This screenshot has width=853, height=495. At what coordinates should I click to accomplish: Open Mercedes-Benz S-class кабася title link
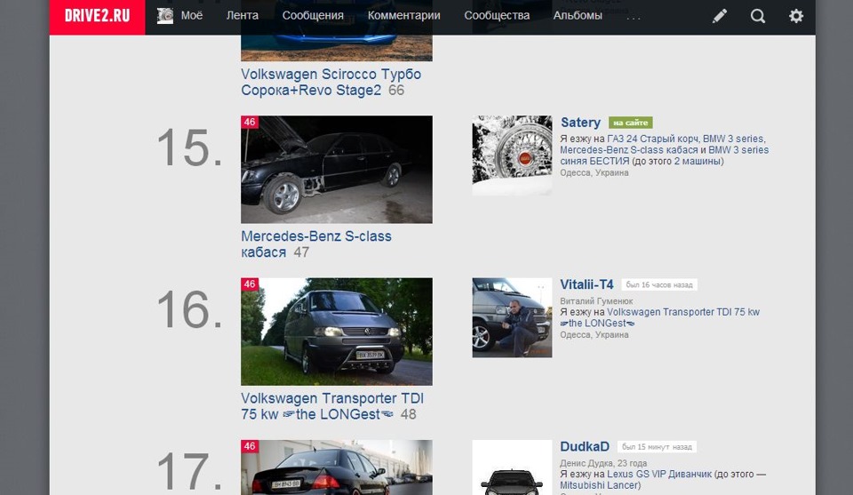316,244
